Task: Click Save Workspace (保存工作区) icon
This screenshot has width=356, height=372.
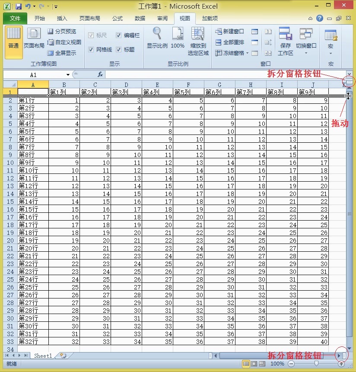Action: tap(285, 42)
